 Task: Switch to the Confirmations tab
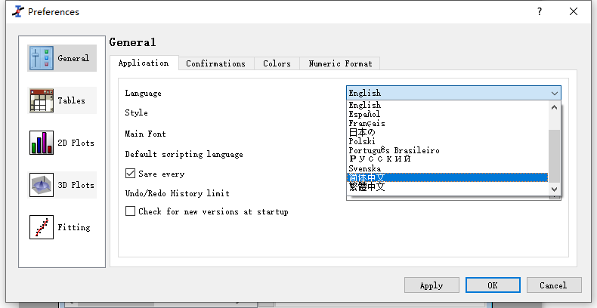(x=215, y=64)
